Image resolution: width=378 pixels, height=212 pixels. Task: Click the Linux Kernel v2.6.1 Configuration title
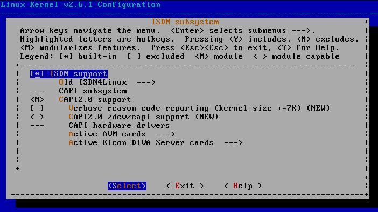tap(81, 5)
